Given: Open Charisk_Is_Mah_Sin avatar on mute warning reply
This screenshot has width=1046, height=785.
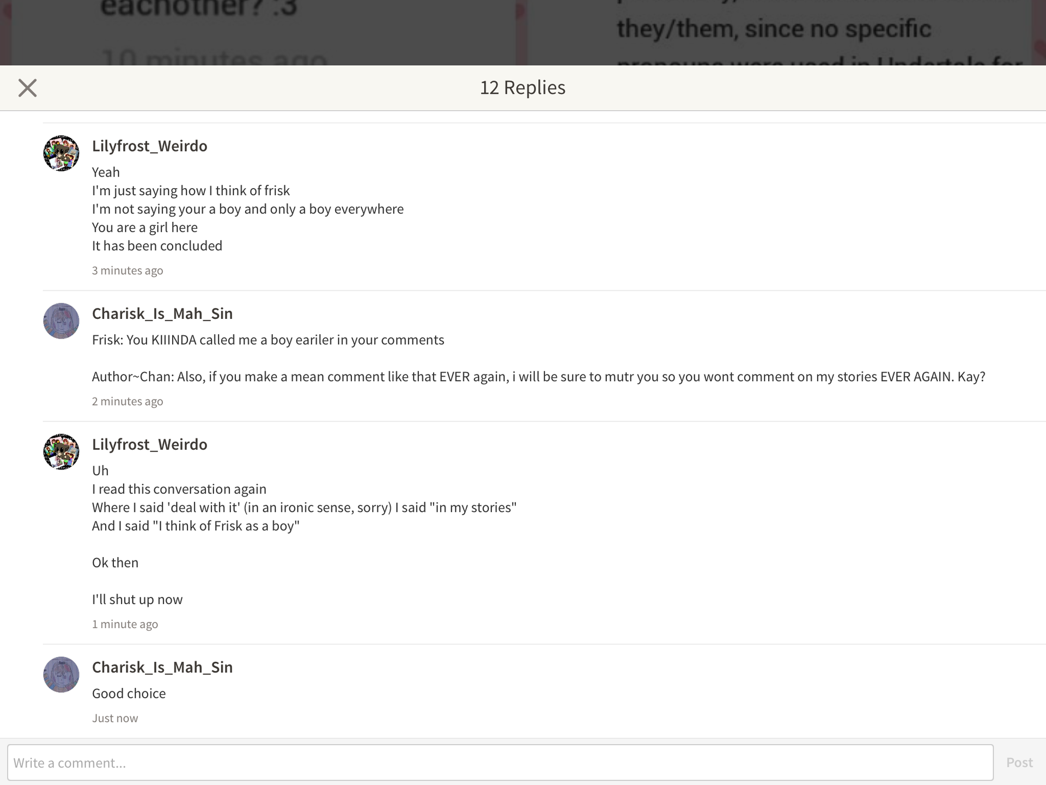Looking at the screenshot, I should [x=61, y=321].
